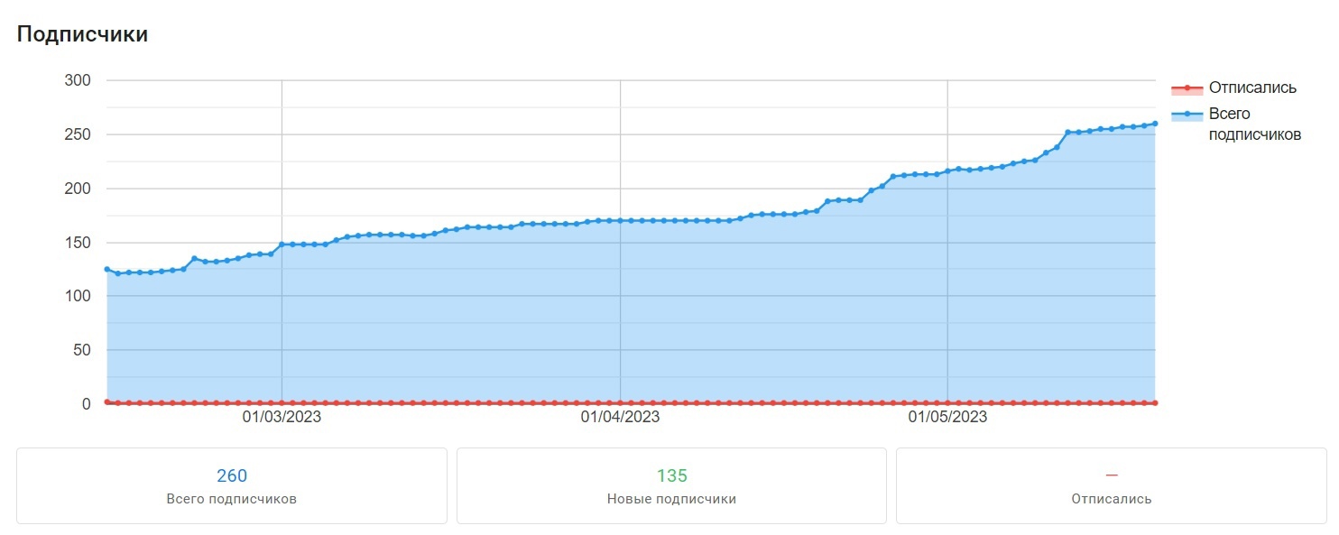Viewport: 1339px width, 535px height.
Task: Select the first blue data point on left
Action: [107, 269]
